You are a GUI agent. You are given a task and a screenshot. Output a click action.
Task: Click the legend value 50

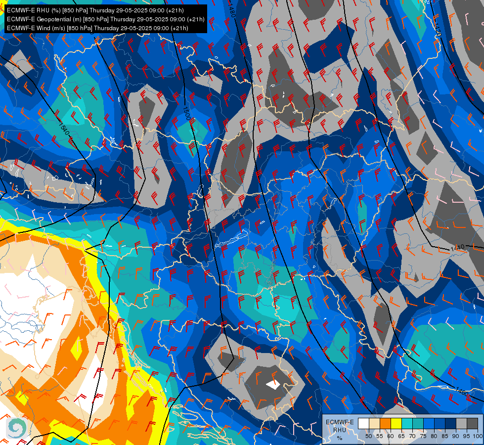coord(368,436)
